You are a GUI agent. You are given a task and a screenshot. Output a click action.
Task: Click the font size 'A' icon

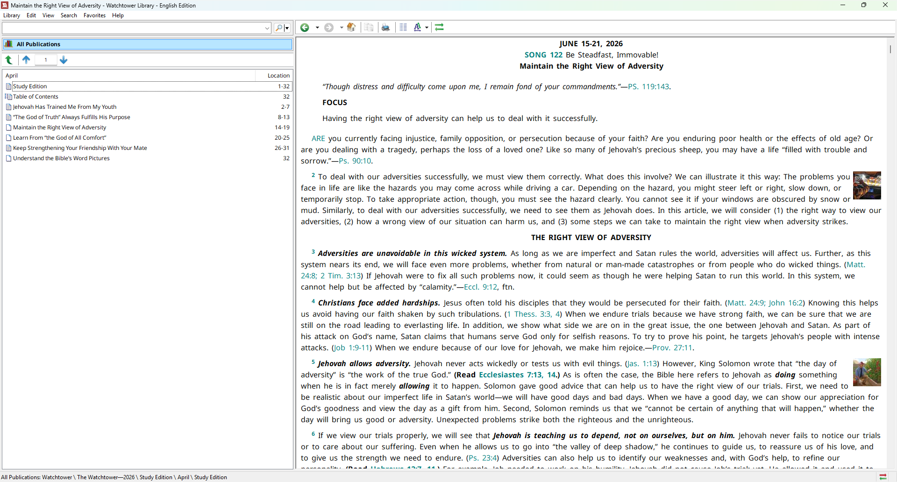tap(417, 28)
